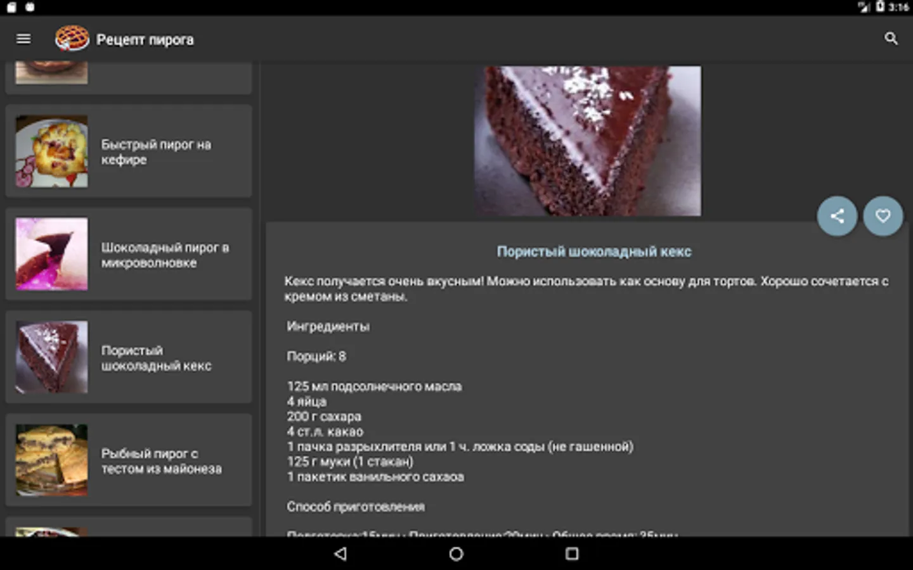Open recipe Шоколадный пирог в микроволновке
This screenshot has width=913, height=570.
pyautogui.click(x=129, y=254)
